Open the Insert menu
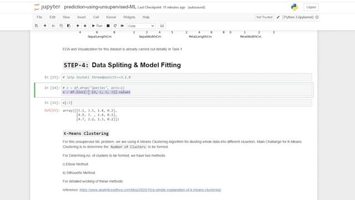This screenshot has height=200, width=355. pyautogui.click(x=82, y=17)
